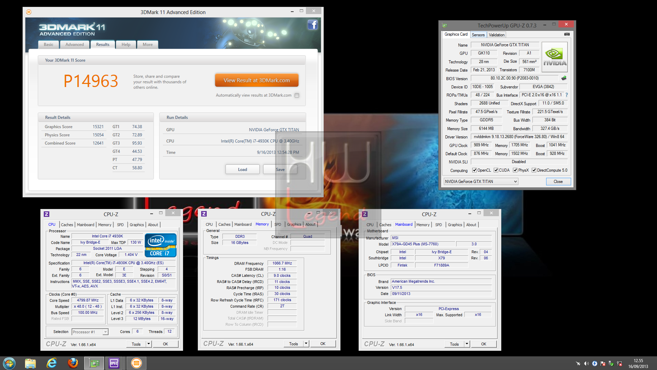Select the DRAM Frequency 1066.7 MHz value
The image size is (657, 370).
tap(282, 263)
